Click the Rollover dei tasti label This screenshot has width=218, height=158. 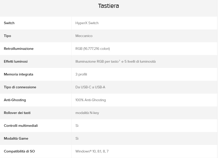click(17, 113)
